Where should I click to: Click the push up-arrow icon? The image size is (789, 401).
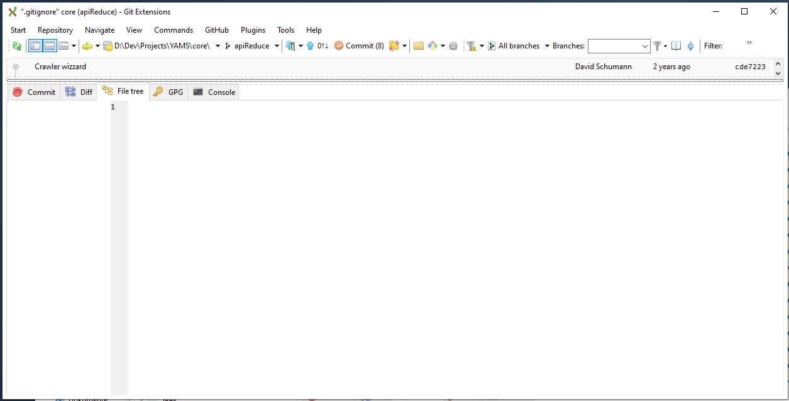point(311,46)
